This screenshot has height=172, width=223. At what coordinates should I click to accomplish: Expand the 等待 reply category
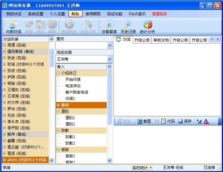point(58,105)
